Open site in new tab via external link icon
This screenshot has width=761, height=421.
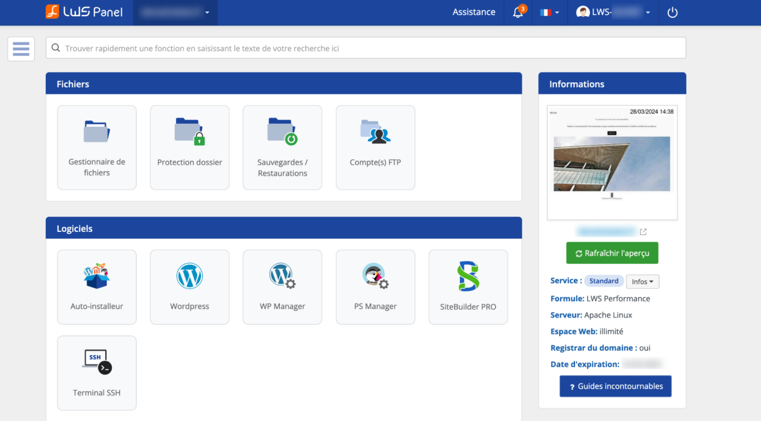[643, 231]
